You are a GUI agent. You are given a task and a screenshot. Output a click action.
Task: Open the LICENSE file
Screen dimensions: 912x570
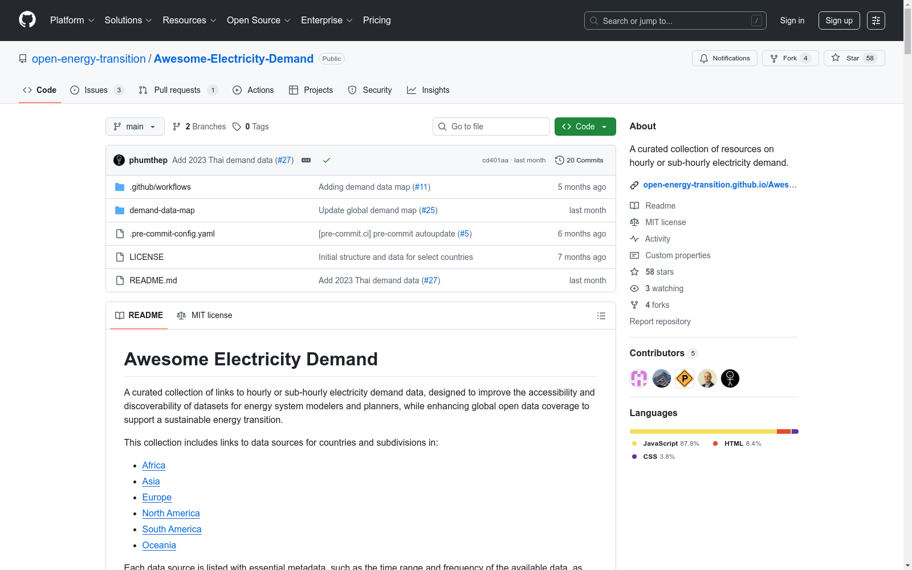(146, 257)
